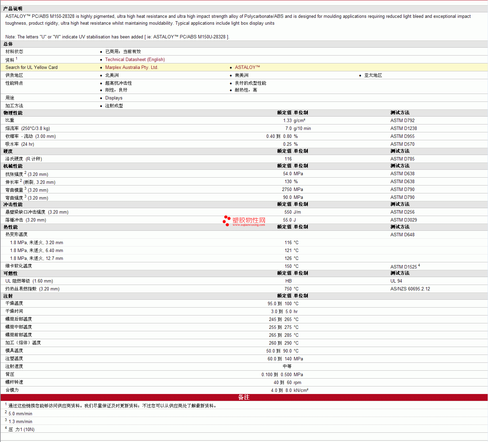Viewport: 488px width, 442px height.
Task: Select the 55.0 J falling weight value
Action: coord(289,220)
